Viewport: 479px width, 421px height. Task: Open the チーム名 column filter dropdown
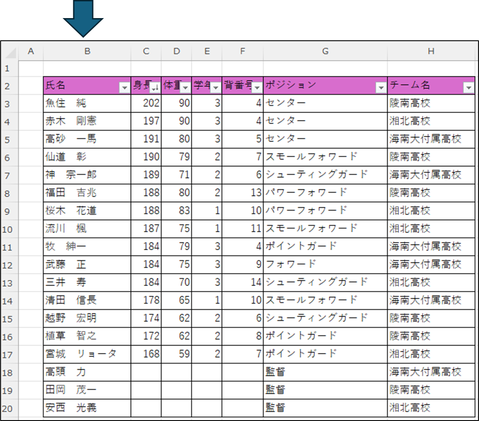(x=468, y=88)
